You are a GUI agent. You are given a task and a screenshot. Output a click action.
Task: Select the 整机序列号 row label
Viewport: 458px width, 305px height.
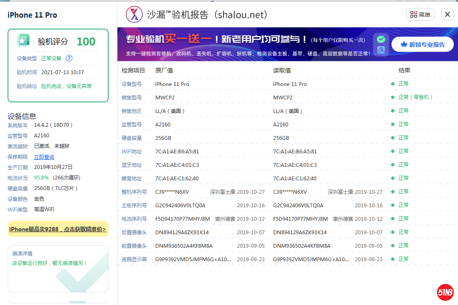point(134,192)
